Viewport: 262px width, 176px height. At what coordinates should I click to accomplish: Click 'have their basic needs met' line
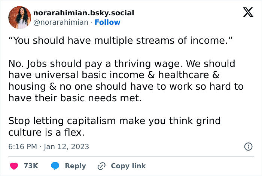tap(75, 98)
